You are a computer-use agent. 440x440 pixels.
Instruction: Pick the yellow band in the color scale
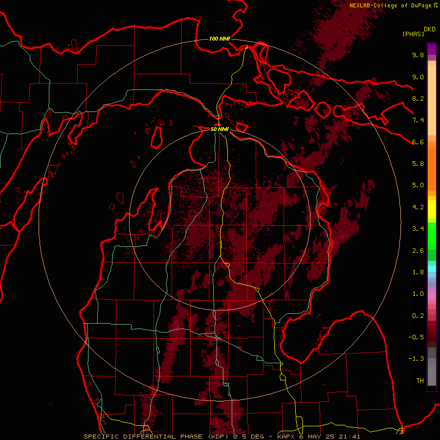pyautogui.click(x=432, y=209)
